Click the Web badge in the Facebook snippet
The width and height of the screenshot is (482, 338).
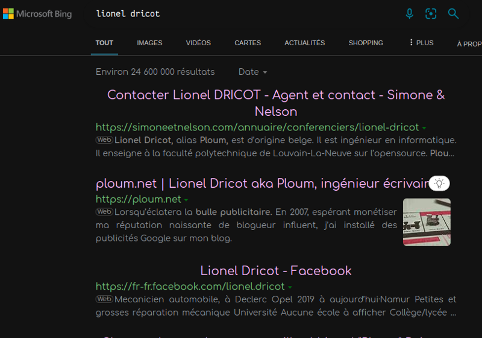click(x=104, y=299)
